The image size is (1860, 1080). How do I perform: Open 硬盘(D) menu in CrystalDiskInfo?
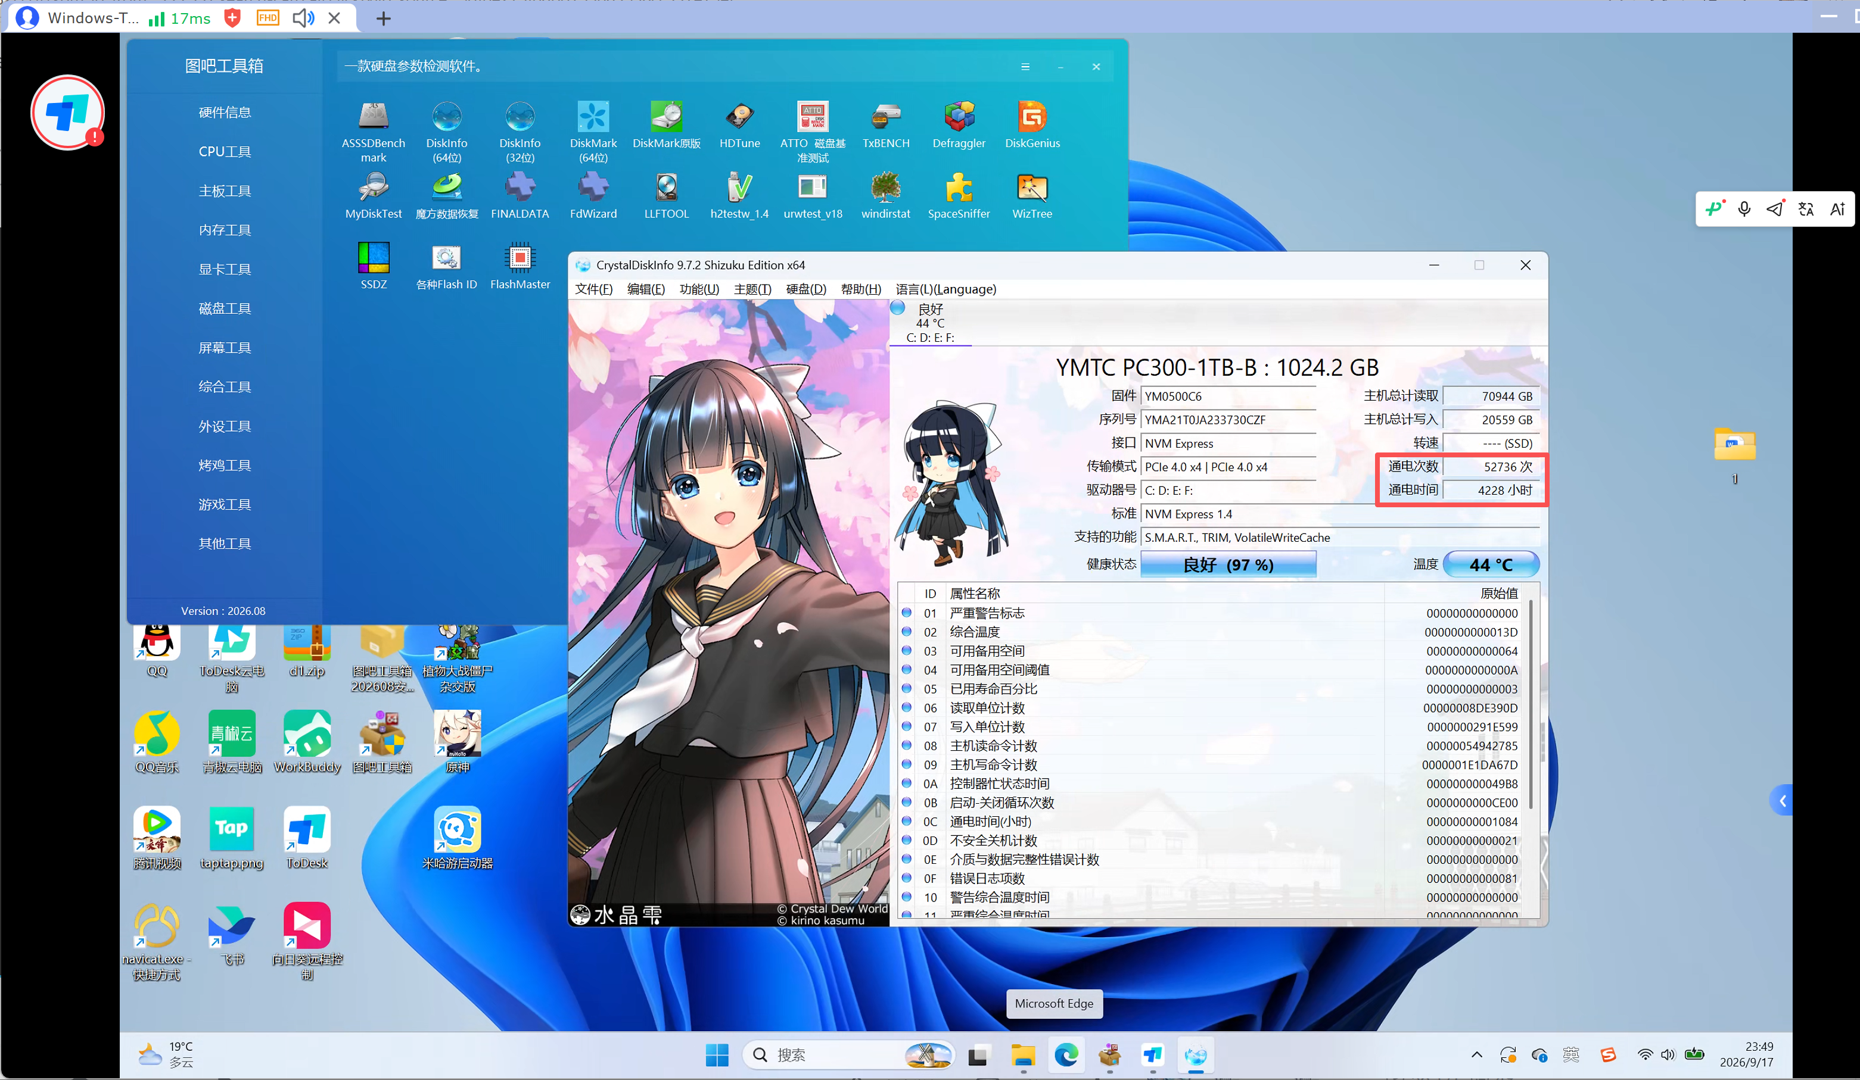(806, 289)
